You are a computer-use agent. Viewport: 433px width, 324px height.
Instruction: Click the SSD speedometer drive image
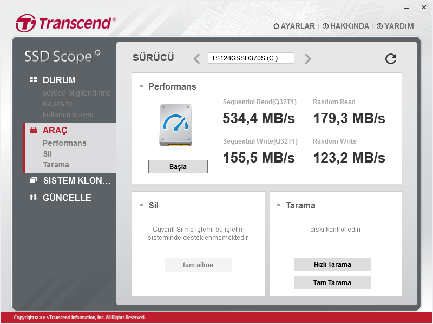pyautogui.click(x=175, y=125)
